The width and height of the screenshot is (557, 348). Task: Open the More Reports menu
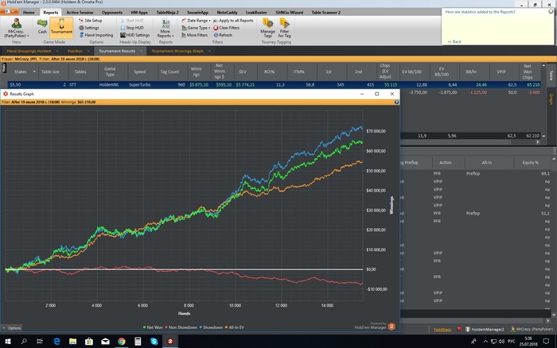tap(166, 28)
